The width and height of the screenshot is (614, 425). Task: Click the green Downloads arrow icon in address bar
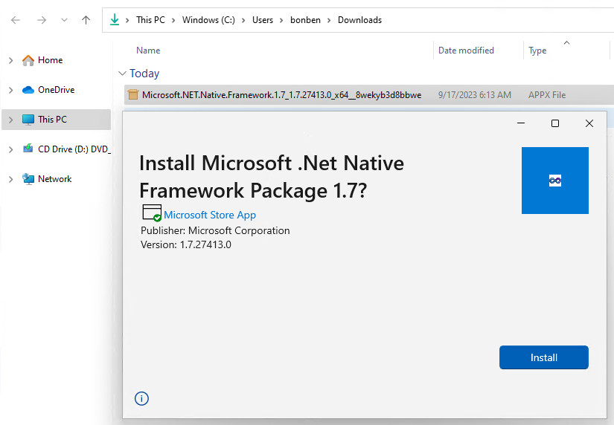pos(115,19)
